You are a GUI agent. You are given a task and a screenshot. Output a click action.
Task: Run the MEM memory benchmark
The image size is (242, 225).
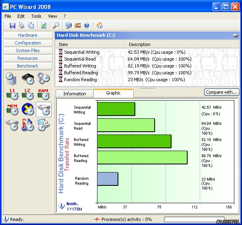pyautogui.click(x=12, y=109)
